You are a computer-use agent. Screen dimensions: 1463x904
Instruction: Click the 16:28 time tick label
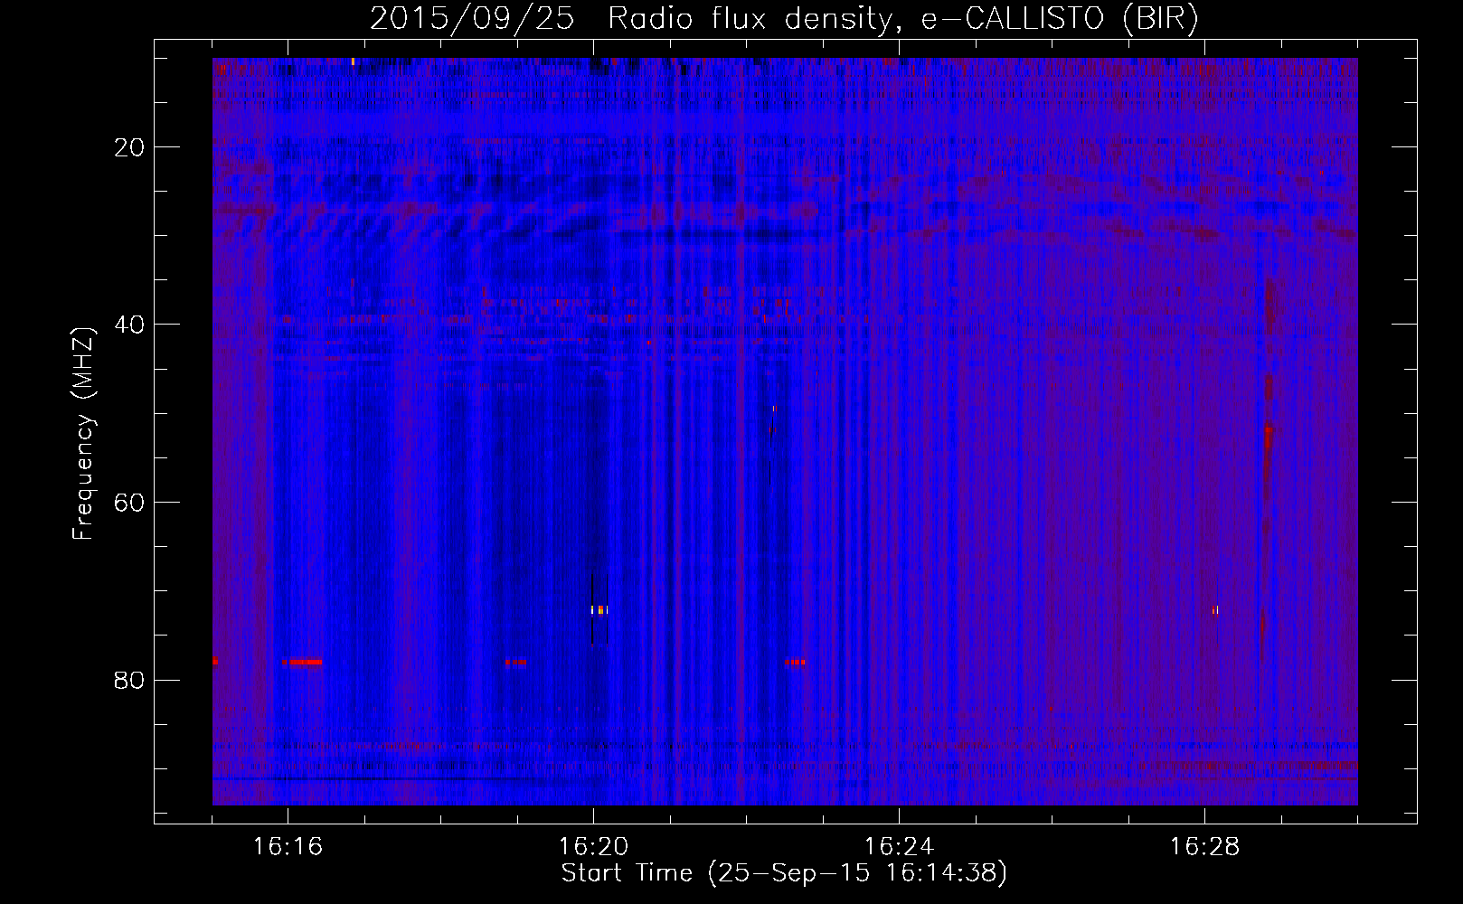(x=1204, y=847)
